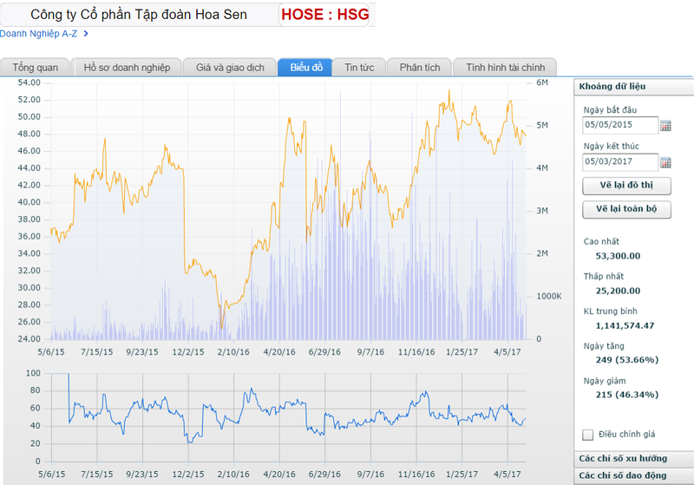Follow the Doanh Nghiệp A-Z link
This screenshot has width=694, height=485.
pos(39,34)
